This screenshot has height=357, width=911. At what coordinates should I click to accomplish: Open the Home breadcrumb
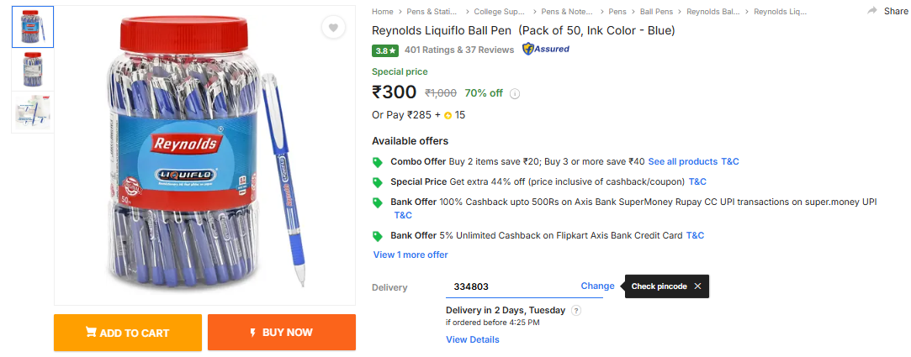383,12
